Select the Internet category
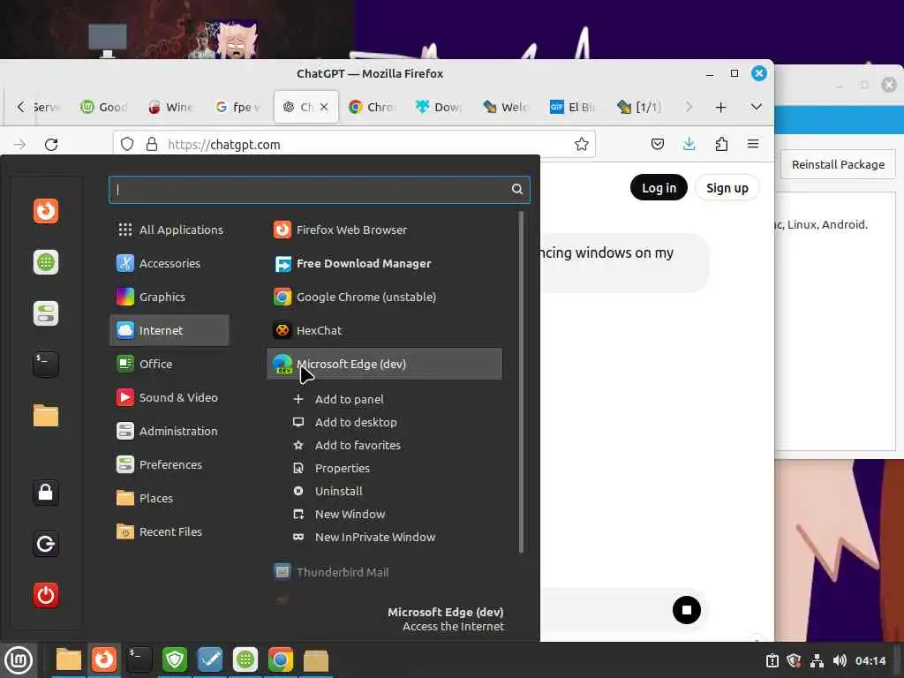Image resolution: width=904 pixels, height=678 pixels. tap(169, 330)
